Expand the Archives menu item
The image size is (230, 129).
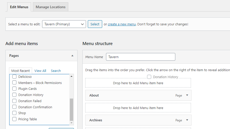coord(187,120)
